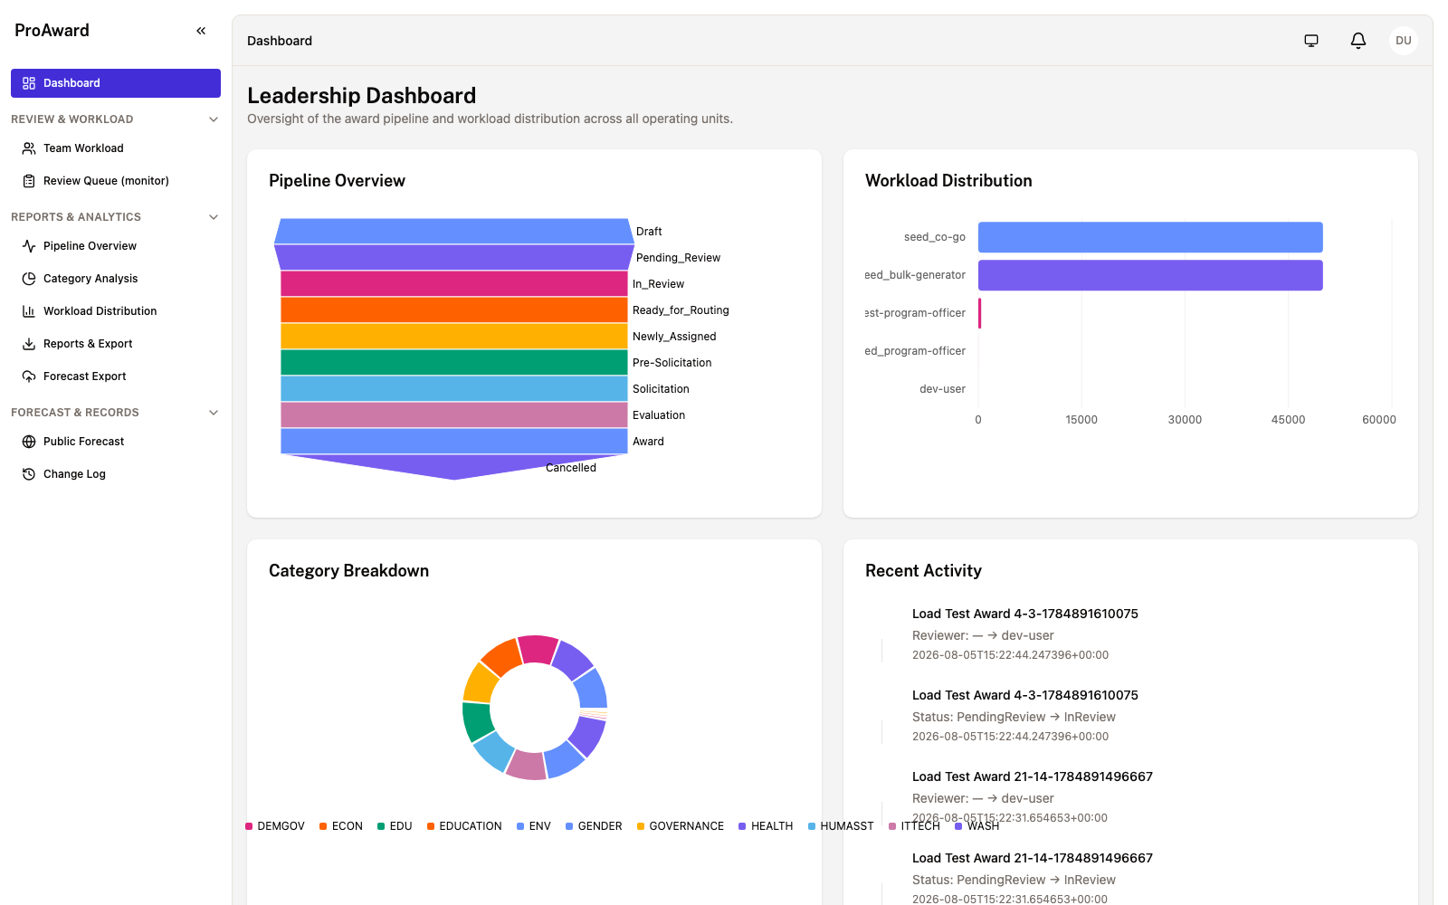Click the Draft funnel segment

454,231
